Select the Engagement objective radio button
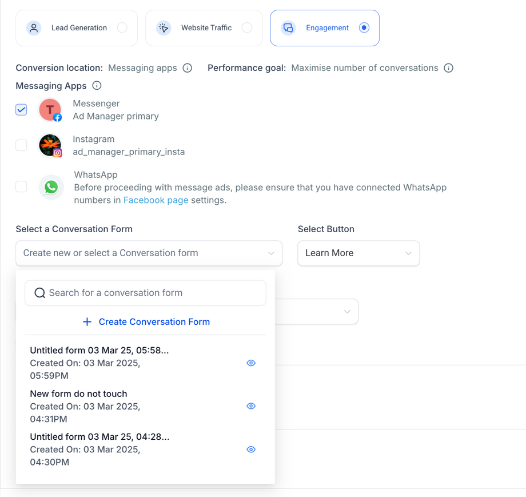Screen dimensions: 526x497 click(364, 27)
